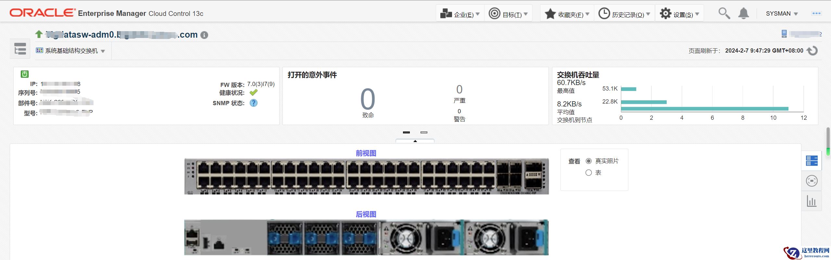Switch to second summary page indicator
Image resolution: width=831 pixels, height=260 pixels.
point(424,132)
